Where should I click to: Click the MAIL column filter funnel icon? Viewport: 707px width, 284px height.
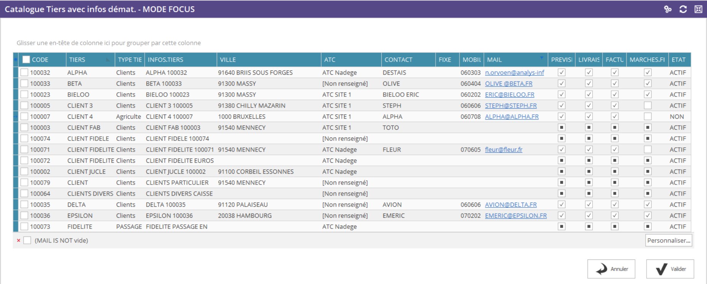542,58
